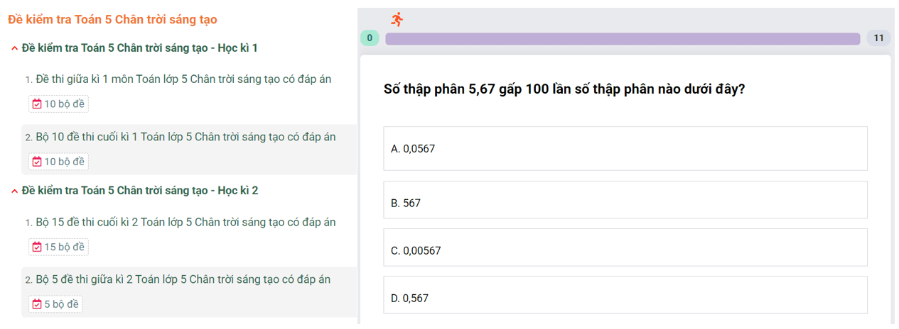The height and width of the screenshot is (329, 899).
Task: Click calendar icon beside '15 bộ đề'
Action: [x=37, y=247]
